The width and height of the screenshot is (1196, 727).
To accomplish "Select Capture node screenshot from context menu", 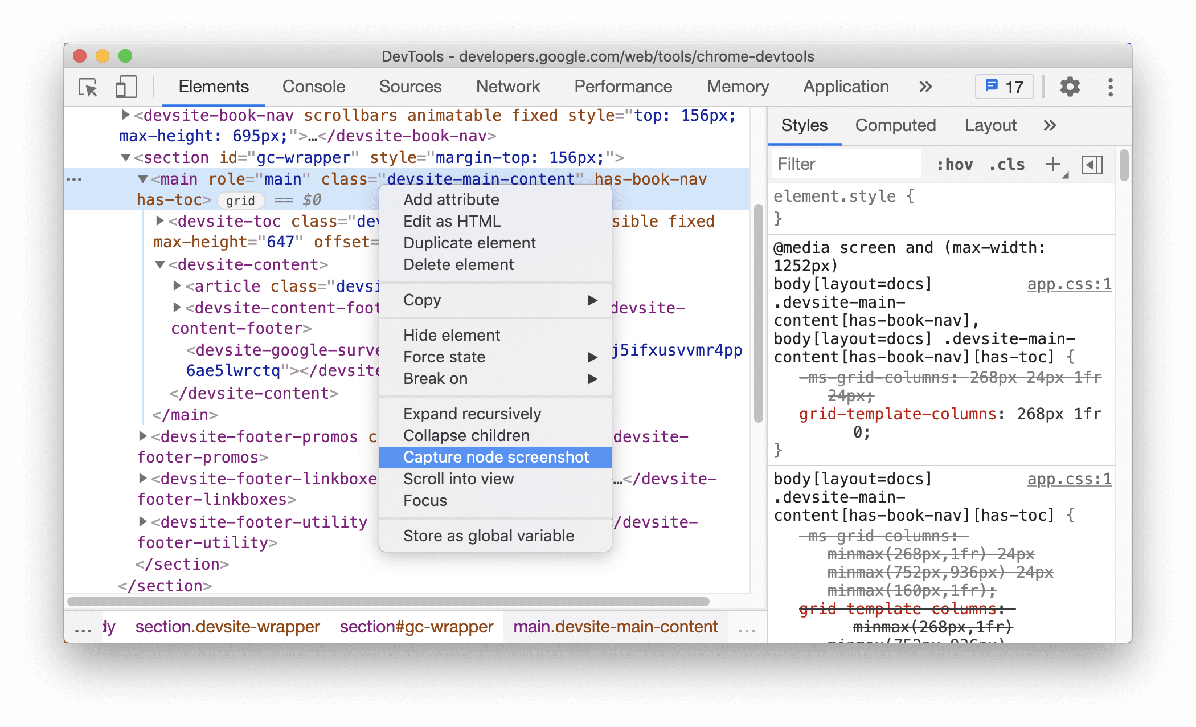I will click(497, 457).
